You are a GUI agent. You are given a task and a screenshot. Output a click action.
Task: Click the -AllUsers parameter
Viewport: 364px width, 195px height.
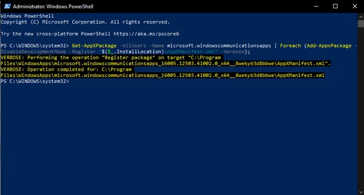[133, 46]
